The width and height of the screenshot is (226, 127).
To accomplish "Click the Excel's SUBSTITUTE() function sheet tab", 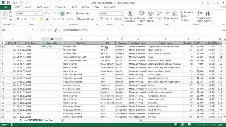I will pyautogui.click(x=36, y=120).
